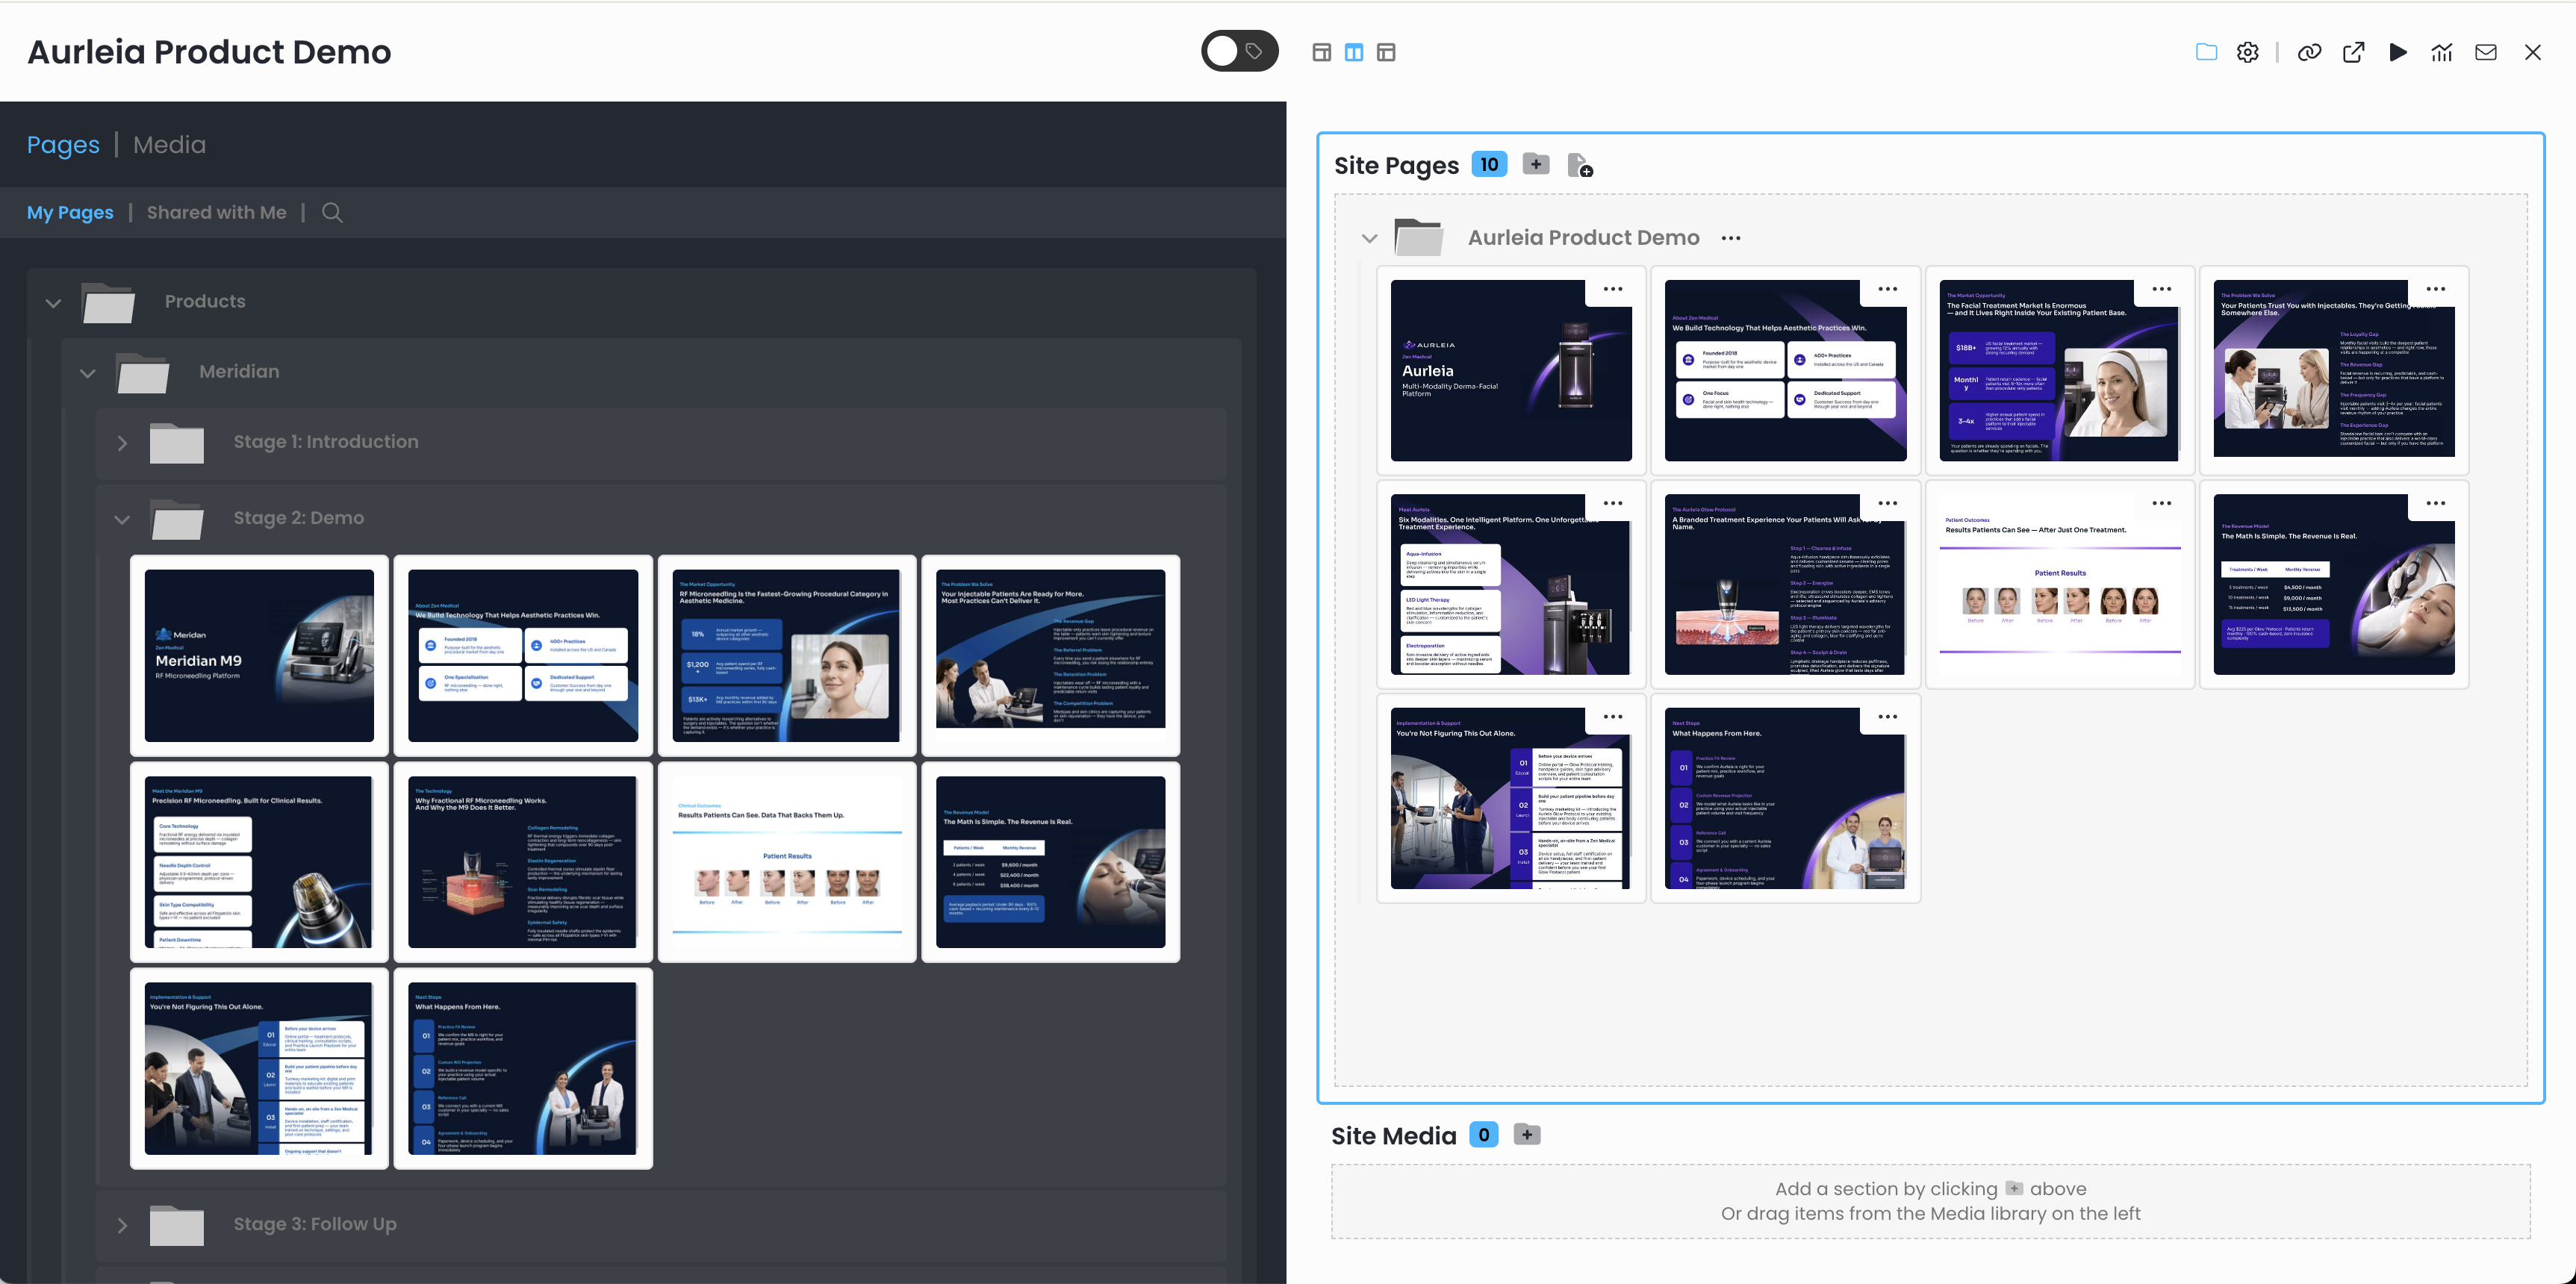Viewport: 2576px width, 1284px height.
Task: Open options for 'Facial Treatment Market' slide
Action: point(2161,289)
